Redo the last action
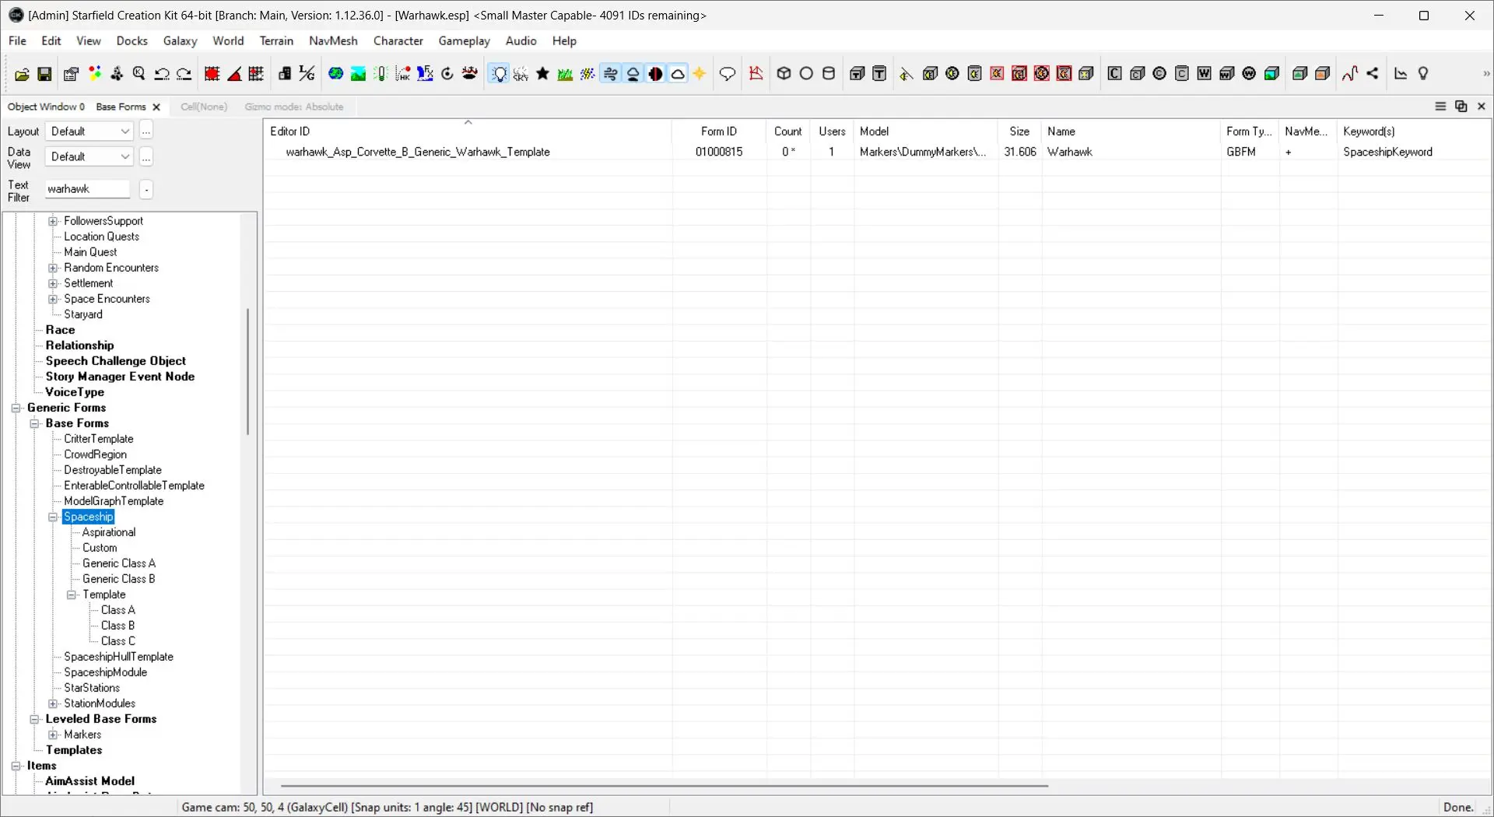The height and width of the screenshot is (817, 1494). coord(184,74)
